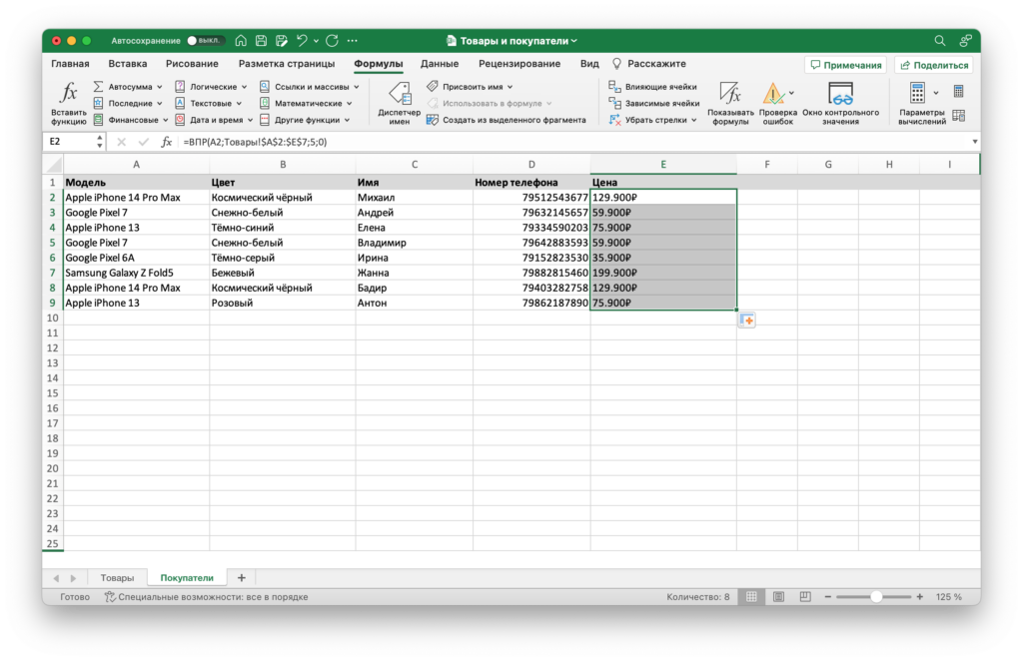The image size is (1023, 661).
Task: Click the fx icon in formula bar
Action: pos(167,142)
